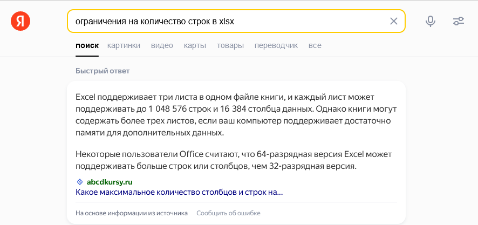Open the товары tab
478x225 pixels.
[230, 45]
